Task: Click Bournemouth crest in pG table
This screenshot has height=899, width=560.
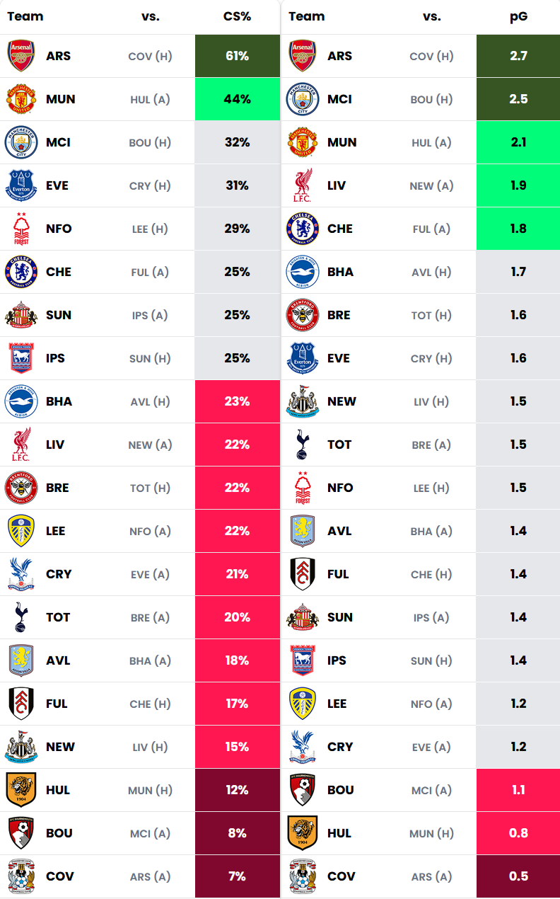Action: click(303, 790)
